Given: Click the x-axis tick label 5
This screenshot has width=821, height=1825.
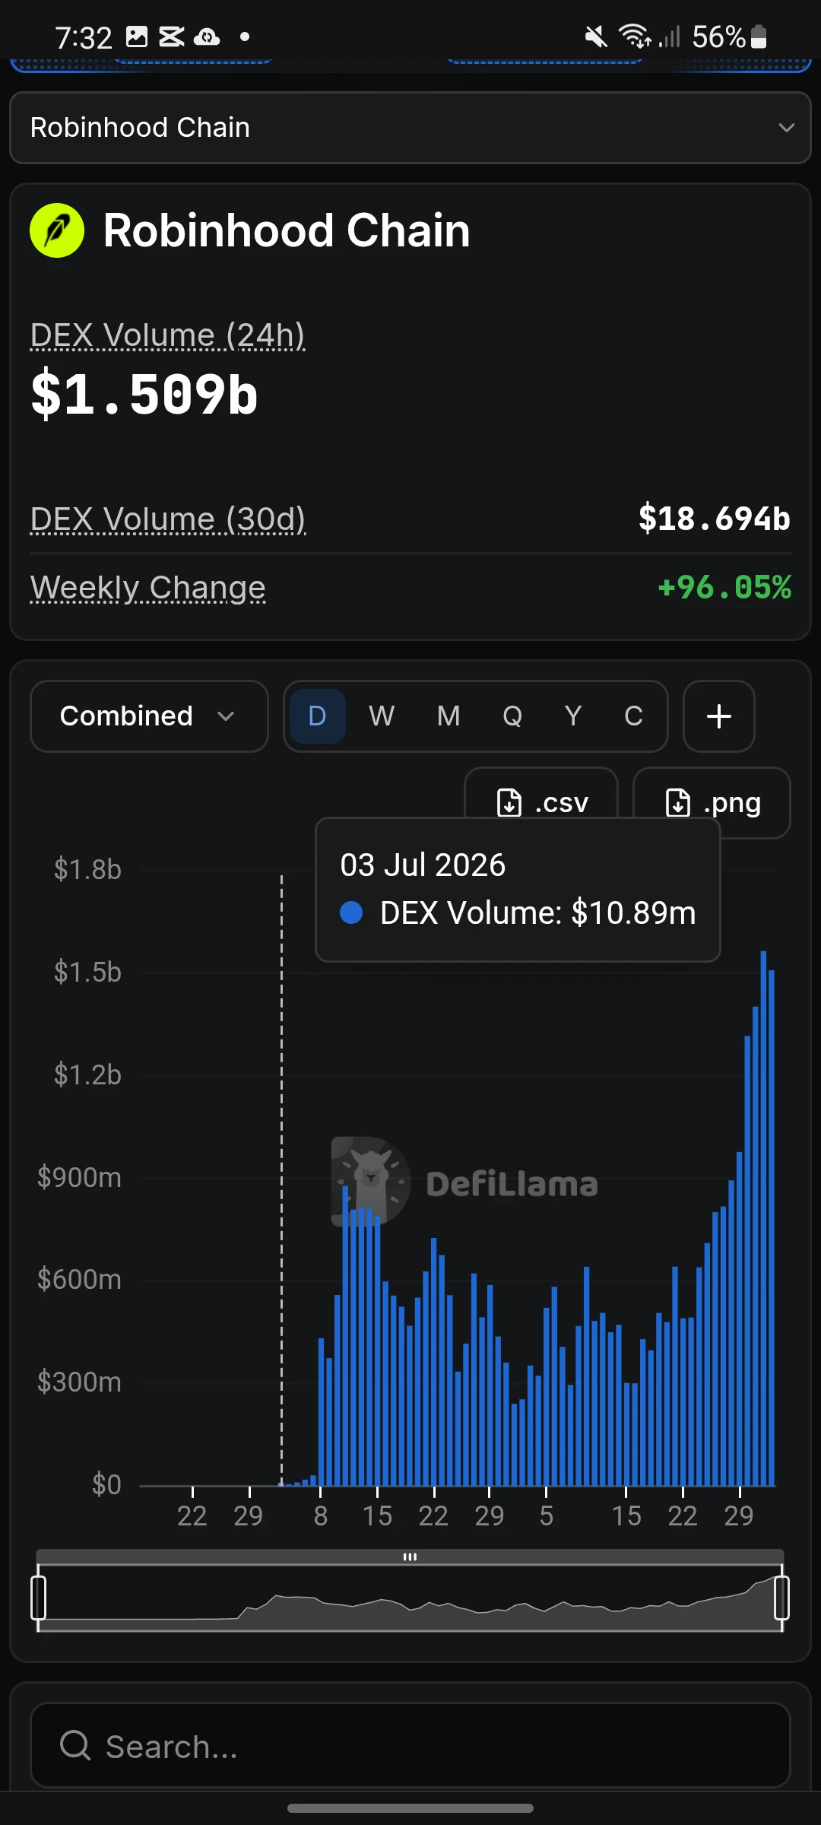Looking at the screenshot, I should 547,1516.
